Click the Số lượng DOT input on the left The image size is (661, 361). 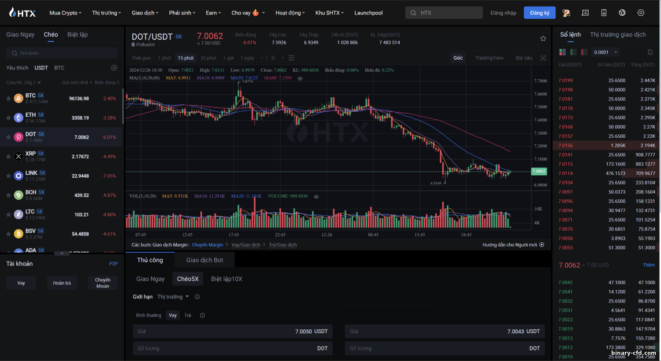point(233,348)
